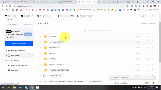The width and height of the screenshot is (161, 90).
Task: Click Скачать 42.9 МБ button
Action: coord(66,16)
